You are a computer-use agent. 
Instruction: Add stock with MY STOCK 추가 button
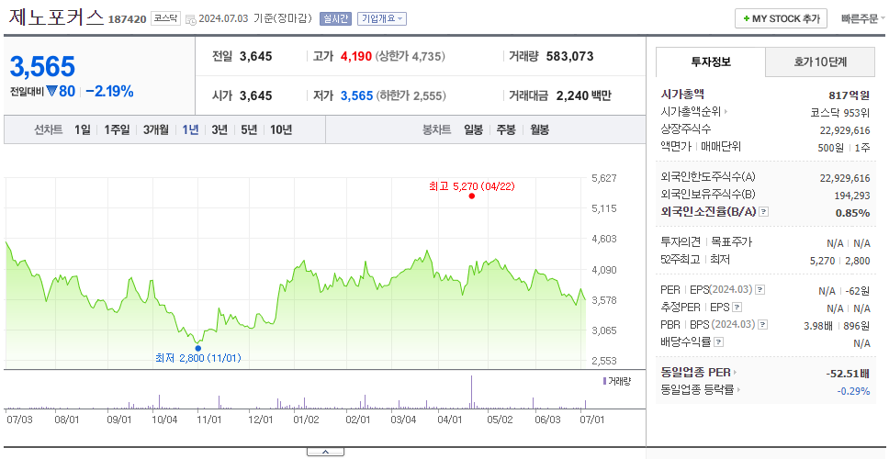coord(782,18)
